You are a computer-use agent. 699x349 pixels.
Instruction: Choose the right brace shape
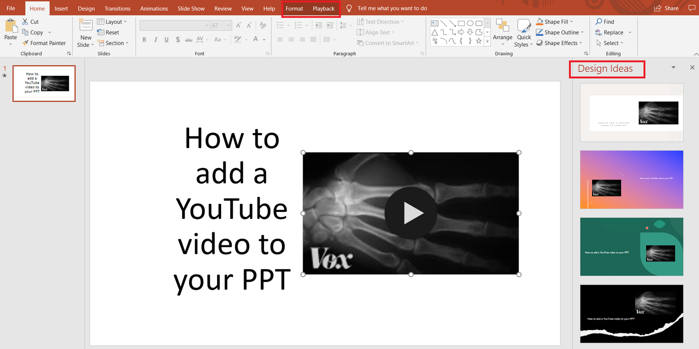[x=470, y=41]
